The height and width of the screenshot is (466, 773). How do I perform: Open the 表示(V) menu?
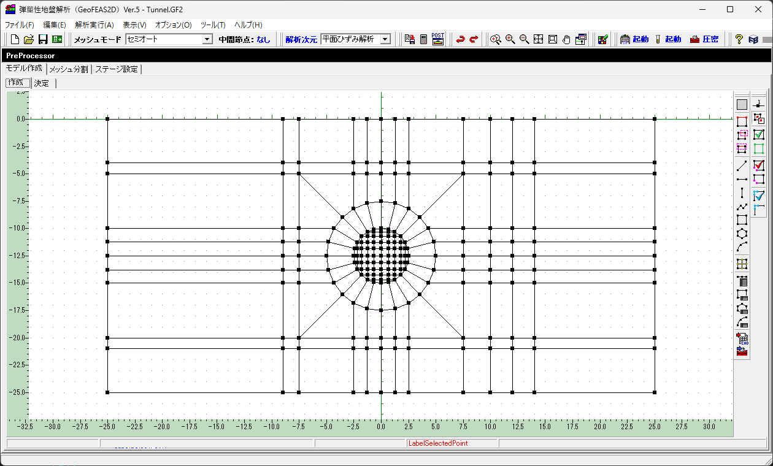coord(134,25)
